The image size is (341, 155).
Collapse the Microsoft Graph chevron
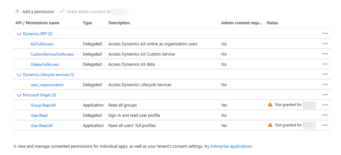point(19,95)
